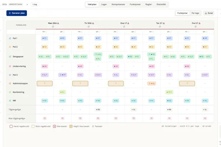The image size is (221, 147).
Task: Click the circle icon beside Friday's EM header
Action: [x=206, y=32]
